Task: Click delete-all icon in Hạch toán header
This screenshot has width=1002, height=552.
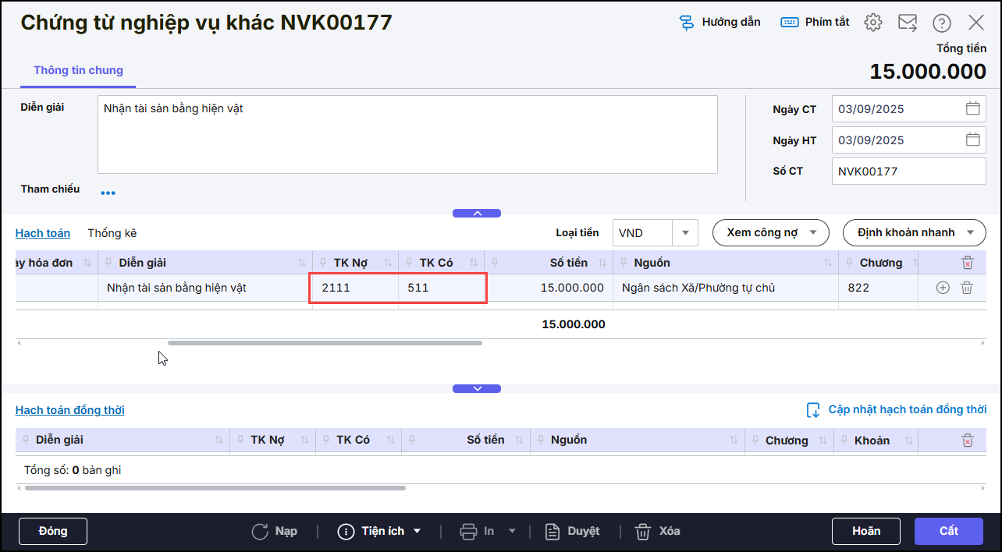Action: coord(968,263)
